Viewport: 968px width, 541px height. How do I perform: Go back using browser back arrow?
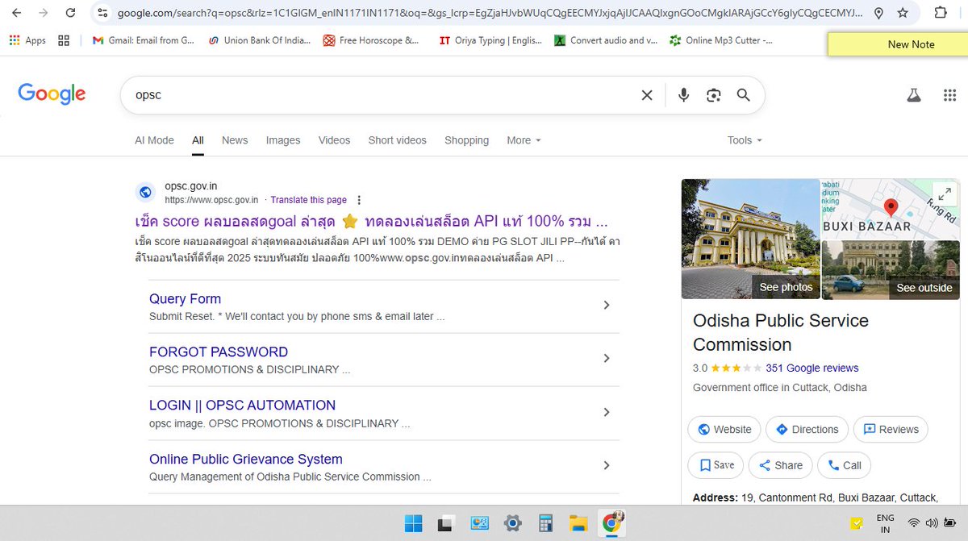16,13
